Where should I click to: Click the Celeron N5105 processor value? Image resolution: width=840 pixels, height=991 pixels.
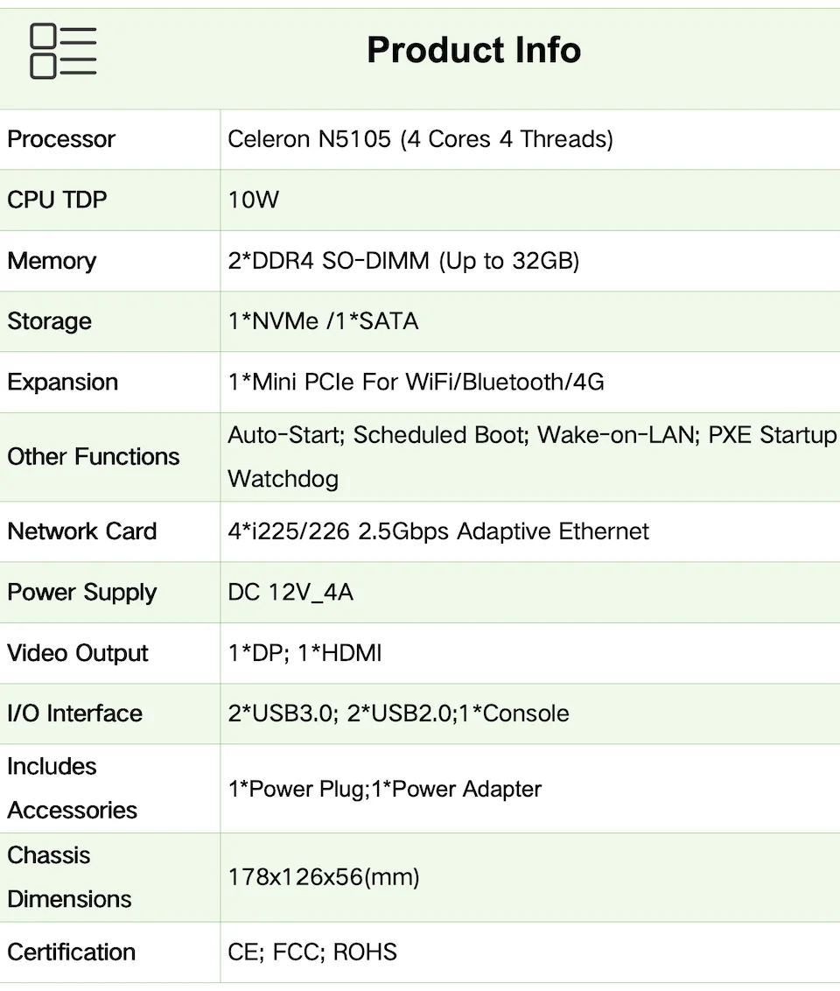tap(420, 139)
